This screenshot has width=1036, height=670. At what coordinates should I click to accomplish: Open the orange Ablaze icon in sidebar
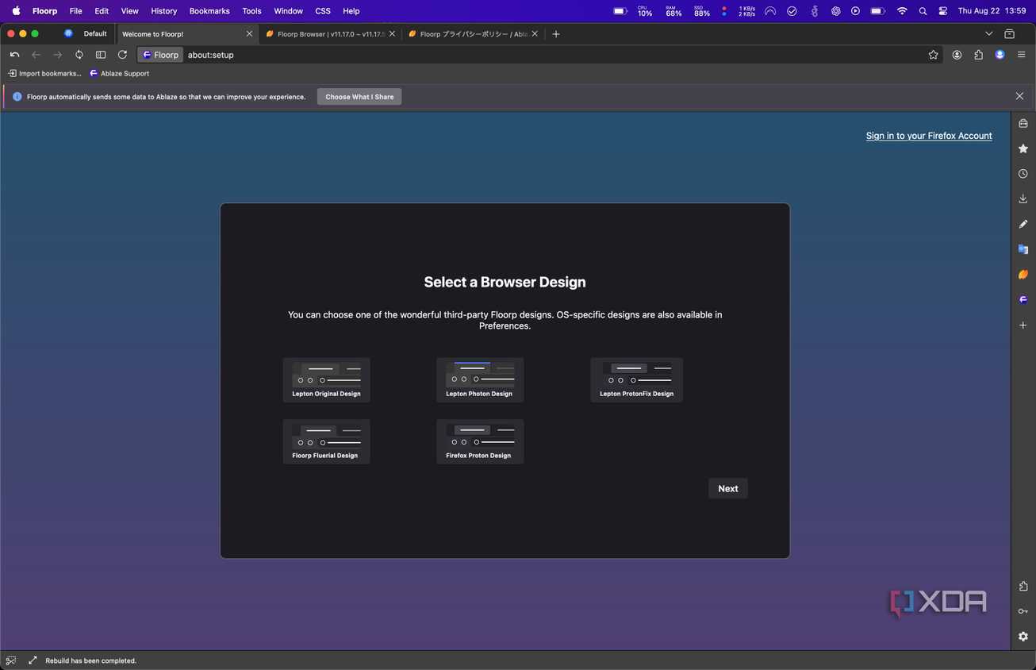[x=1023, y=275]
